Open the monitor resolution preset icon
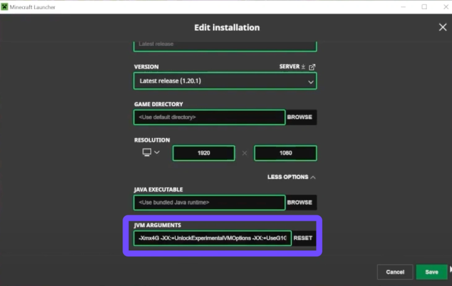452x286 pixels. tap(147, 152)
